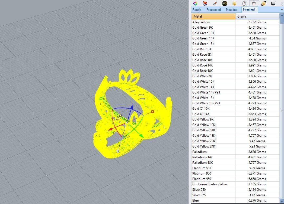This screenshot has width=284, height=204.
Task: Select the Platinum 950 row
Action: (x=235, y=179)
